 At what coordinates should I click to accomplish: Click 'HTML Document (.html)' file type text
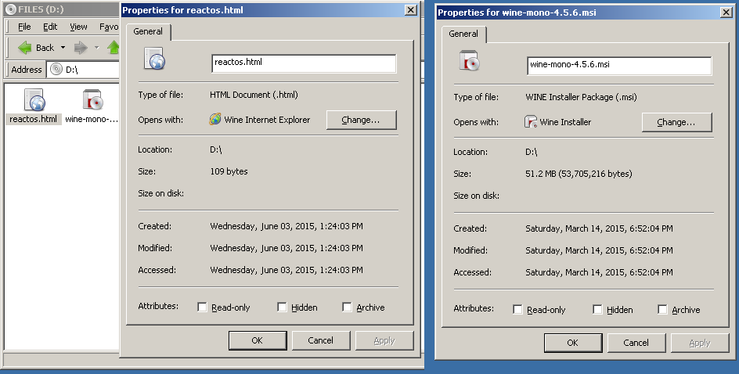click(254, 95)
